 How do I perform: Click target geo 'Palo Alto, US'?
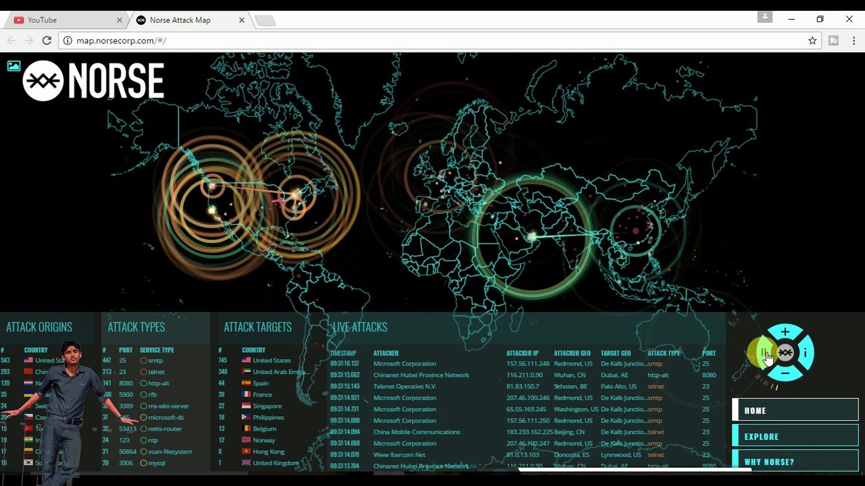click(x=619, y=387)
